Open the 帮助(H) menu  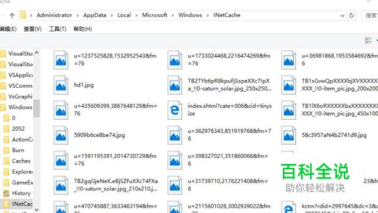click(x=83, y=29)
